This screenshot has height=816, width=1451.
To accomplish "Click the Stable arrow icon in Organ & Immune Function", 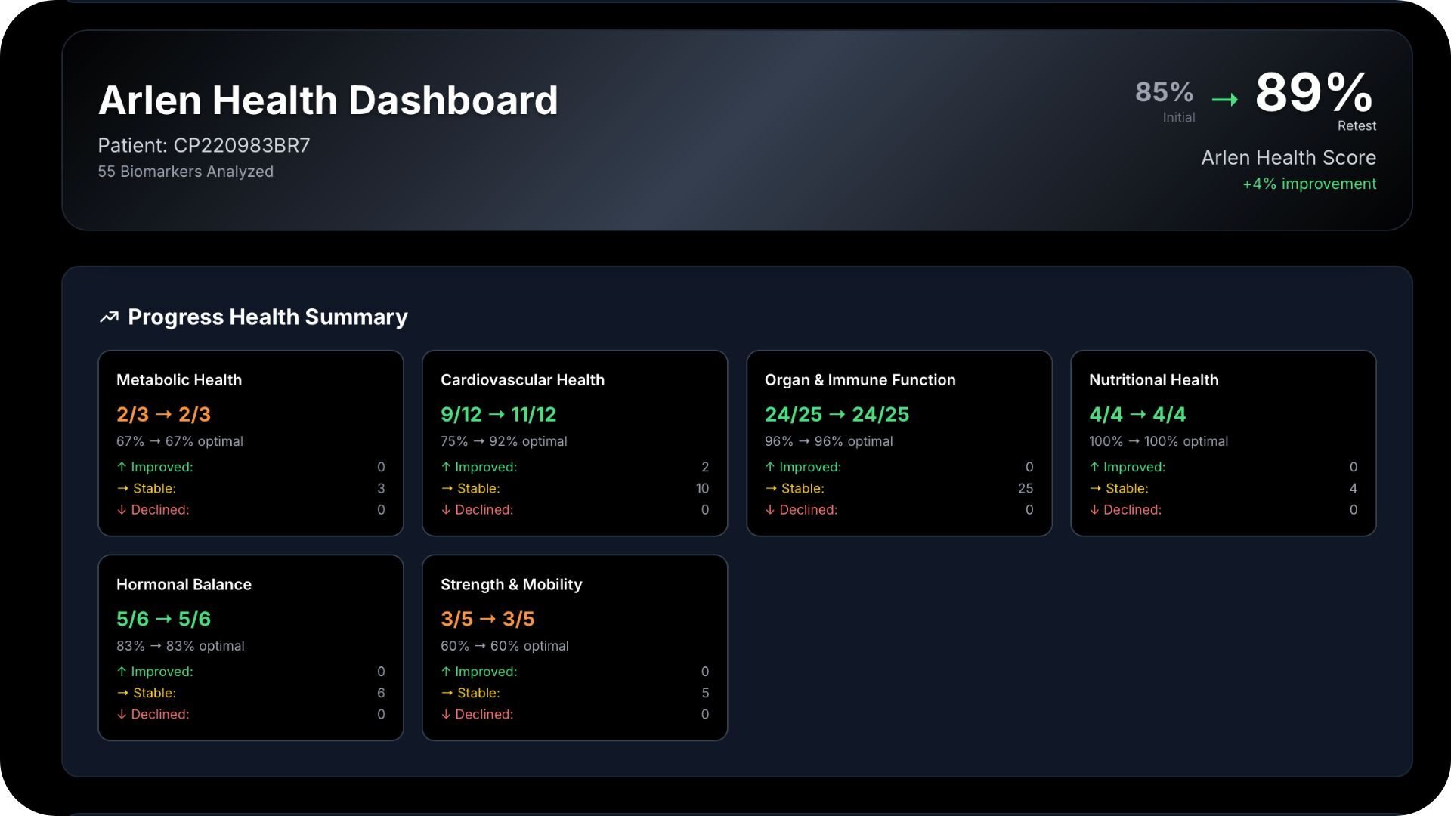I will pos(771,489).
